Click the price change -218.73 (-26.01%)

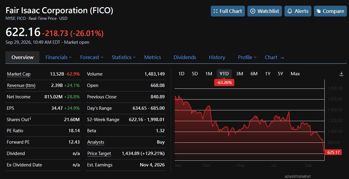click(x=73, y=33)
